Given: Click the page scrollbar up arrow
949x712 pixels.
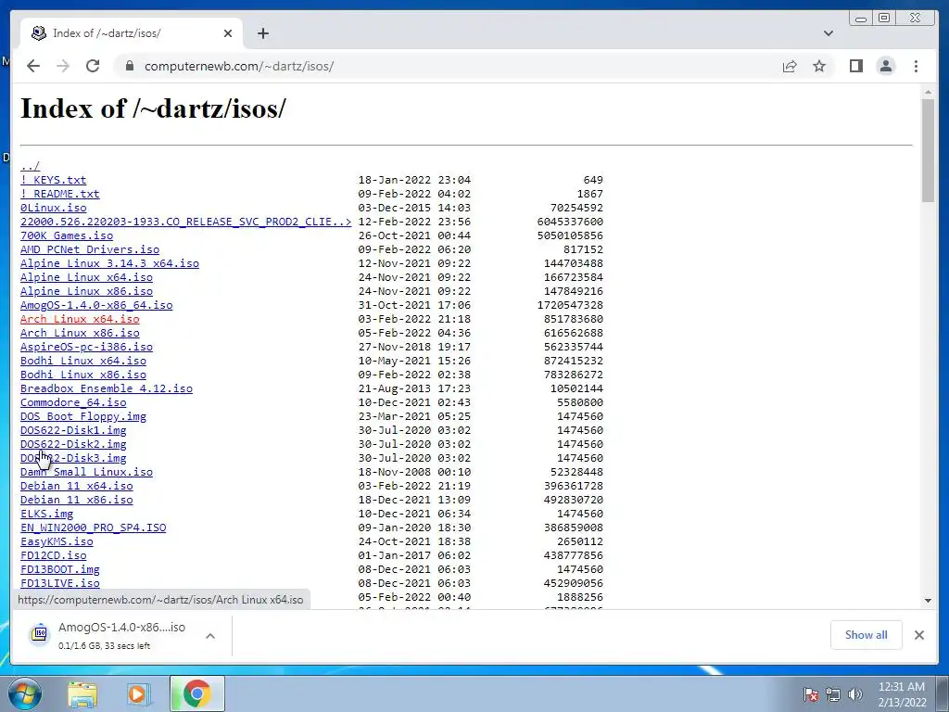Looking at the screenshot, I should (x=928, y=92).
